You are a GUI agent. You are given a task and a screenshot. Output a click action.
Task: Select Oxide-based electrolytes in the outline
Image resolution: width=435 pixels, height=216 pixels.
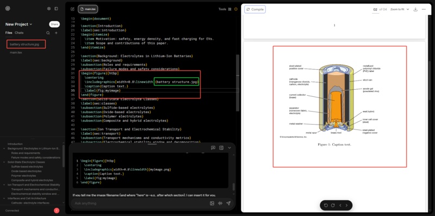pyautogui.click(x=26, y=171)
